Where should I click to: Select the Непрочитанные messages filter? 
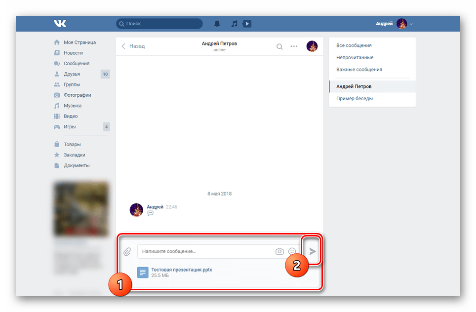[355, 57]
